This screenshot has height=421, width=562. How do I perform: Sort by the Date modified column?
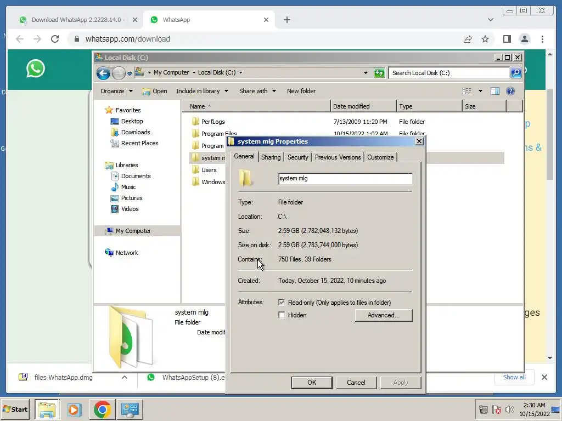pyautogui.click(x=363, y=106)
